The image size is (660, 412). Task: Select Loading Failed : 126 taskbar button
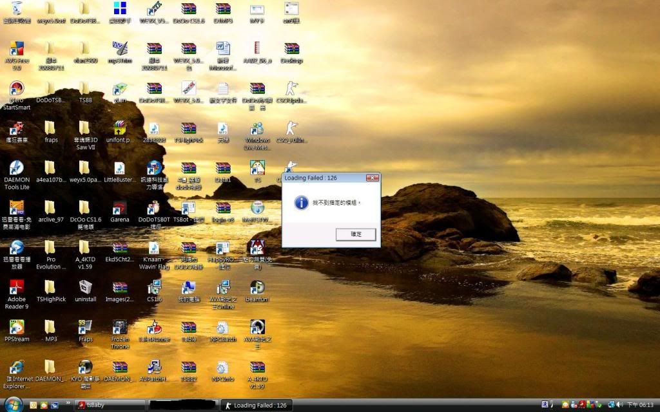pos(256,405)
